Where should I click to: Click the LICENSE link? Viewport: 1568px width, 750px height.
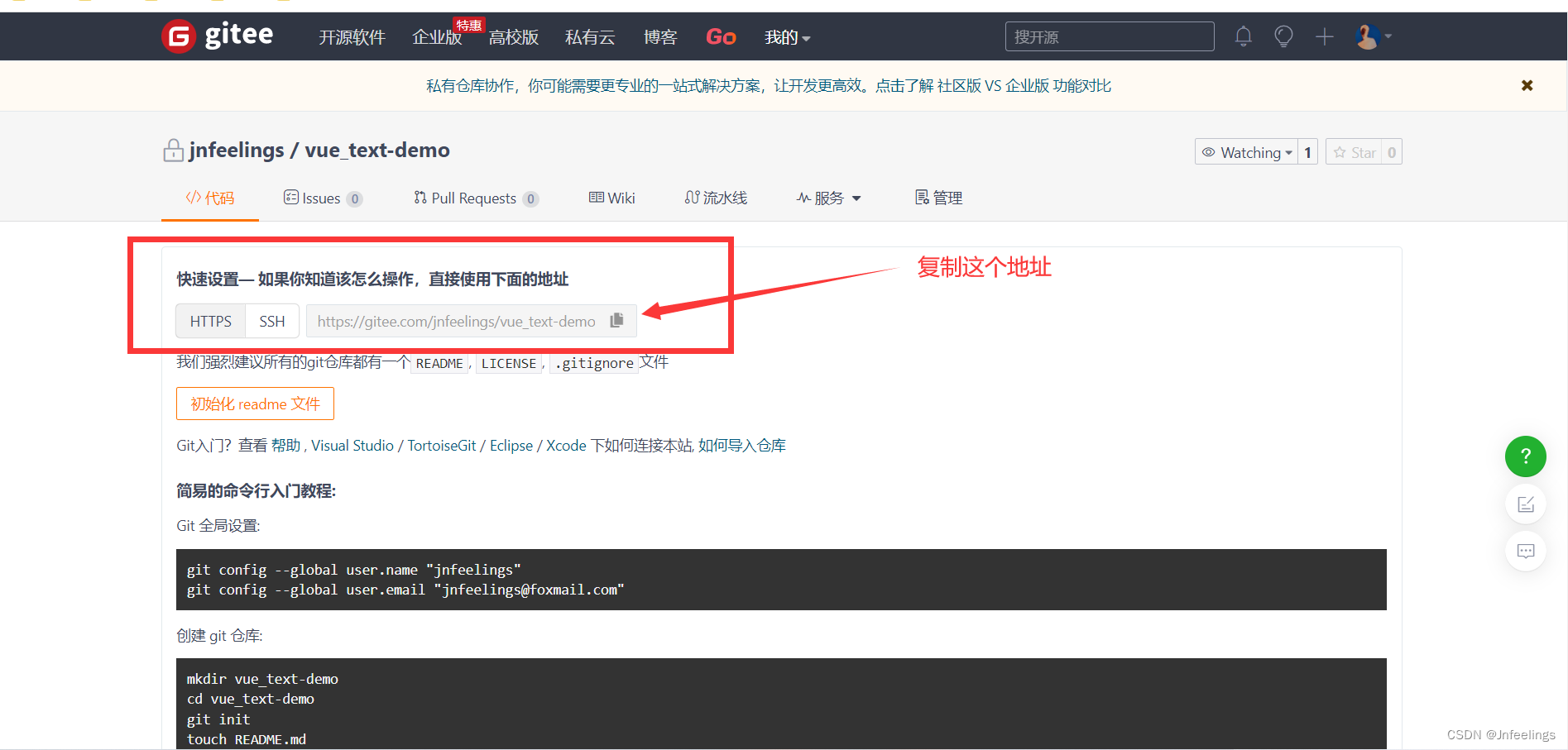(x=509, y=363)
